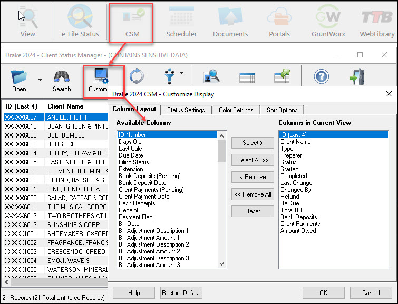Click the export table arrow icon
This screenshot has width=398, height=304.
point(281,76)
